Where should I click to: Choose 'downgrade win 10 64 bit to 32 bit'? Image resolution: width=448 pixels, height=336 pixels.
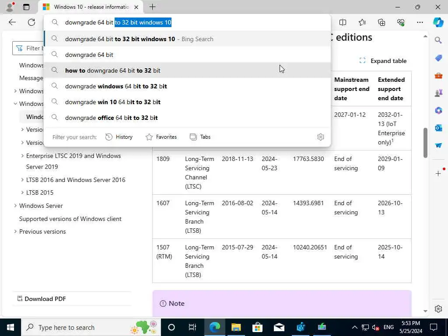tap(187, 101)
